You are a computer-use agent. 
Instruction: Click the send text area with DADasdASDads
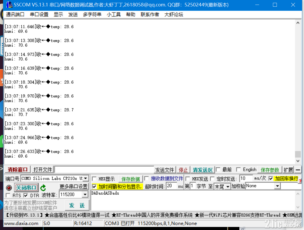click(193, 200)
